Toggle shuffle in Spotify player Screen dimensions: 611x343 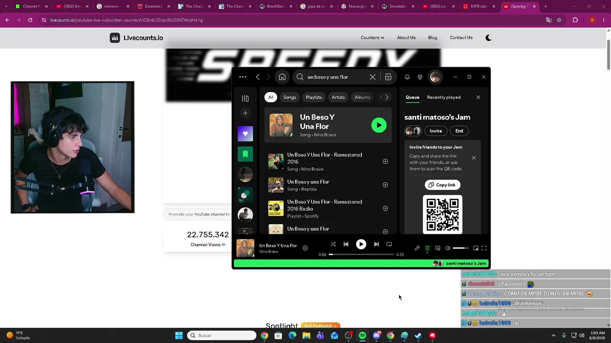333,244
